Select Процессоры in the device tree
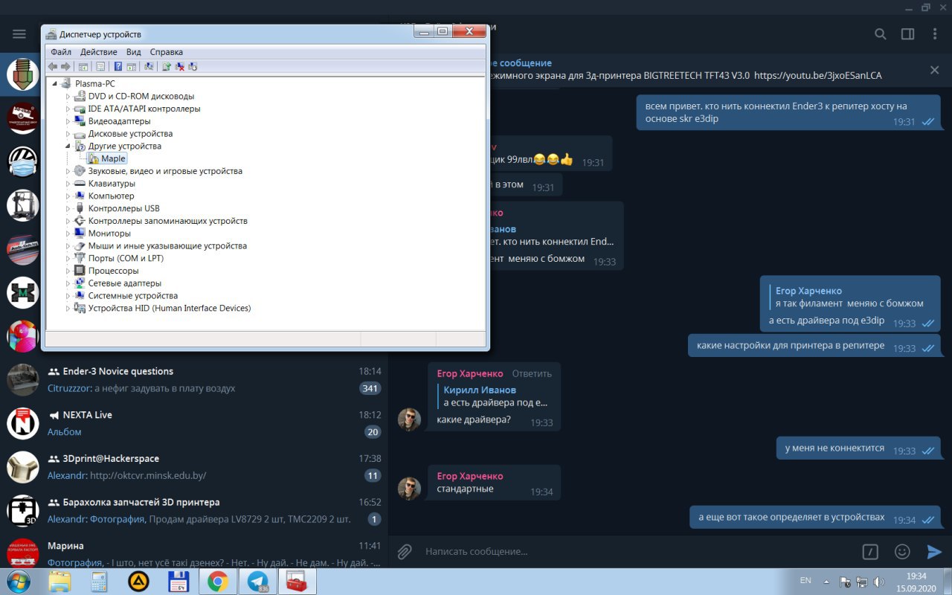The height and width of the screenshot is (595, 952). pos(113,271)
